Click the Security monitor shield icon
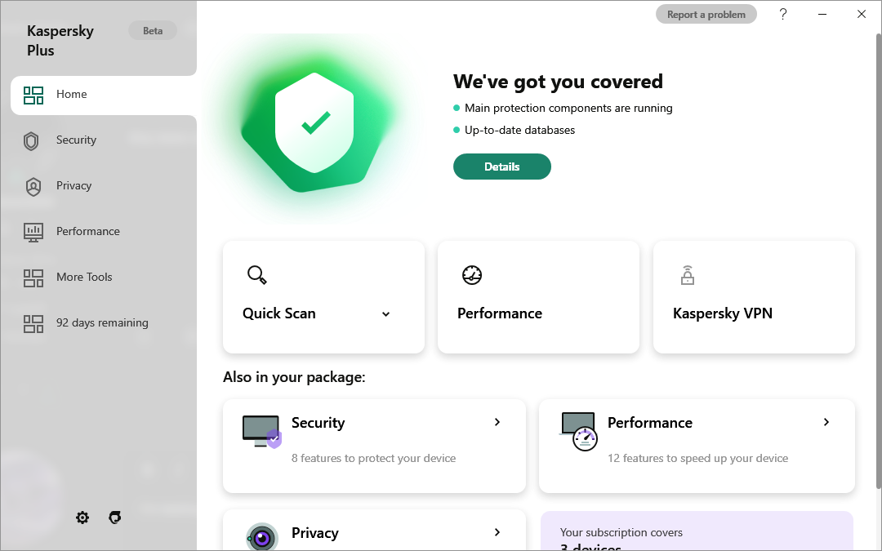The height and width of the screenshot is (551, 882). point(262,431)
